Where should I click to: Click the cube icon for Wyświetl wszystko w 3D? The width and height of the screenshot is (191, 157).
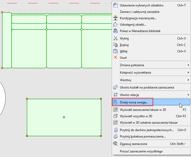tap(115, 116)
